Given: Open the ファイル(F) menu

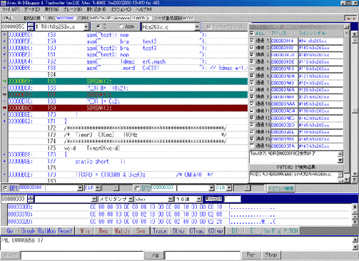Looking at the screenshot, I should click(11, 9).
